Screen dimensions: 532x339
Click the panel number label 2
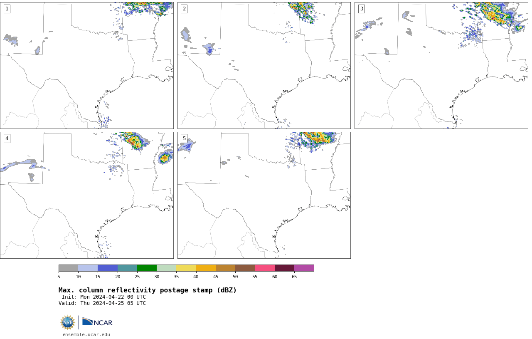[184, 9]
